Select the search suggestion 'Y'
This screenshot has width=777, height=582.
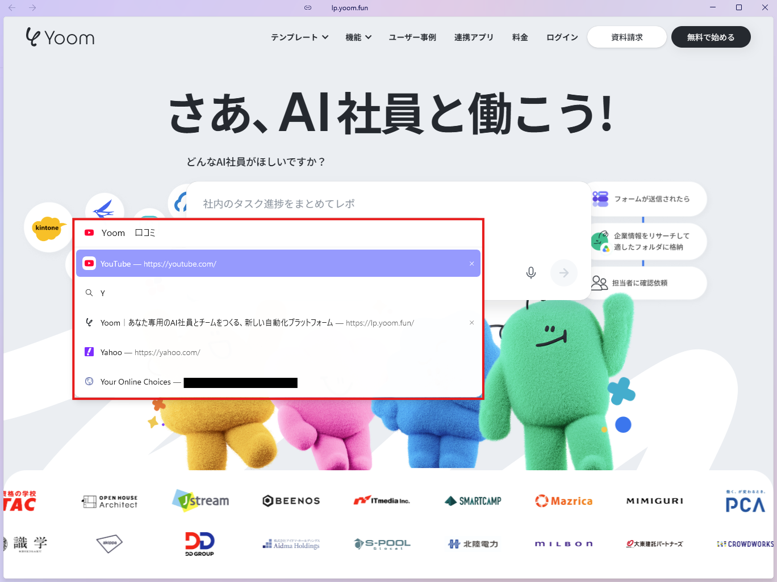[278, 293]
